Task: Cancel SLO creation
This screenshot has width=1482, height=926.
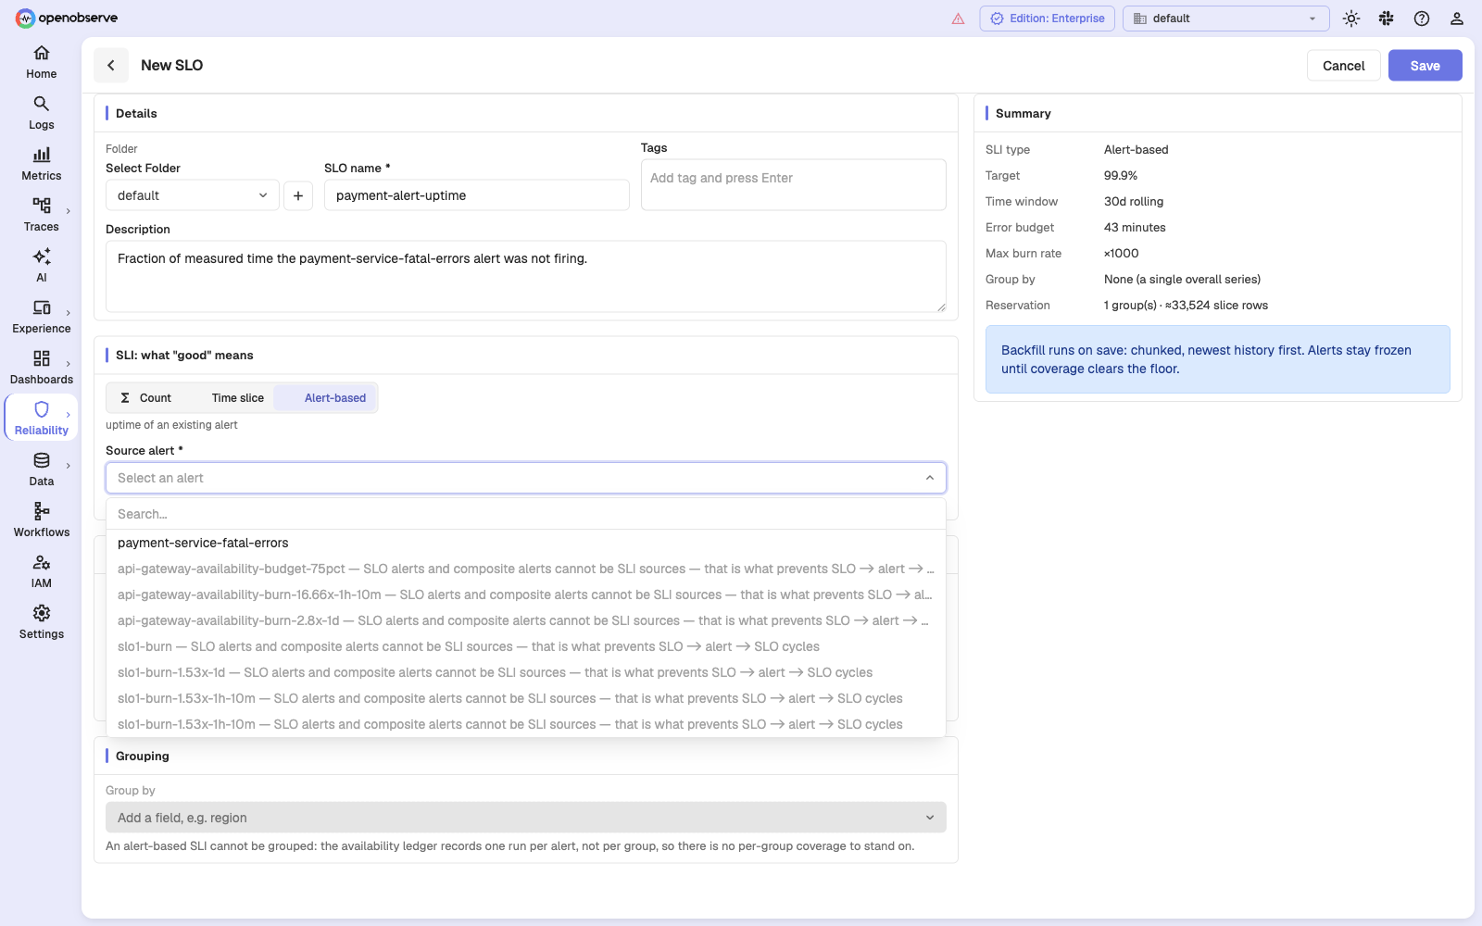Action: pos(1343,66)
